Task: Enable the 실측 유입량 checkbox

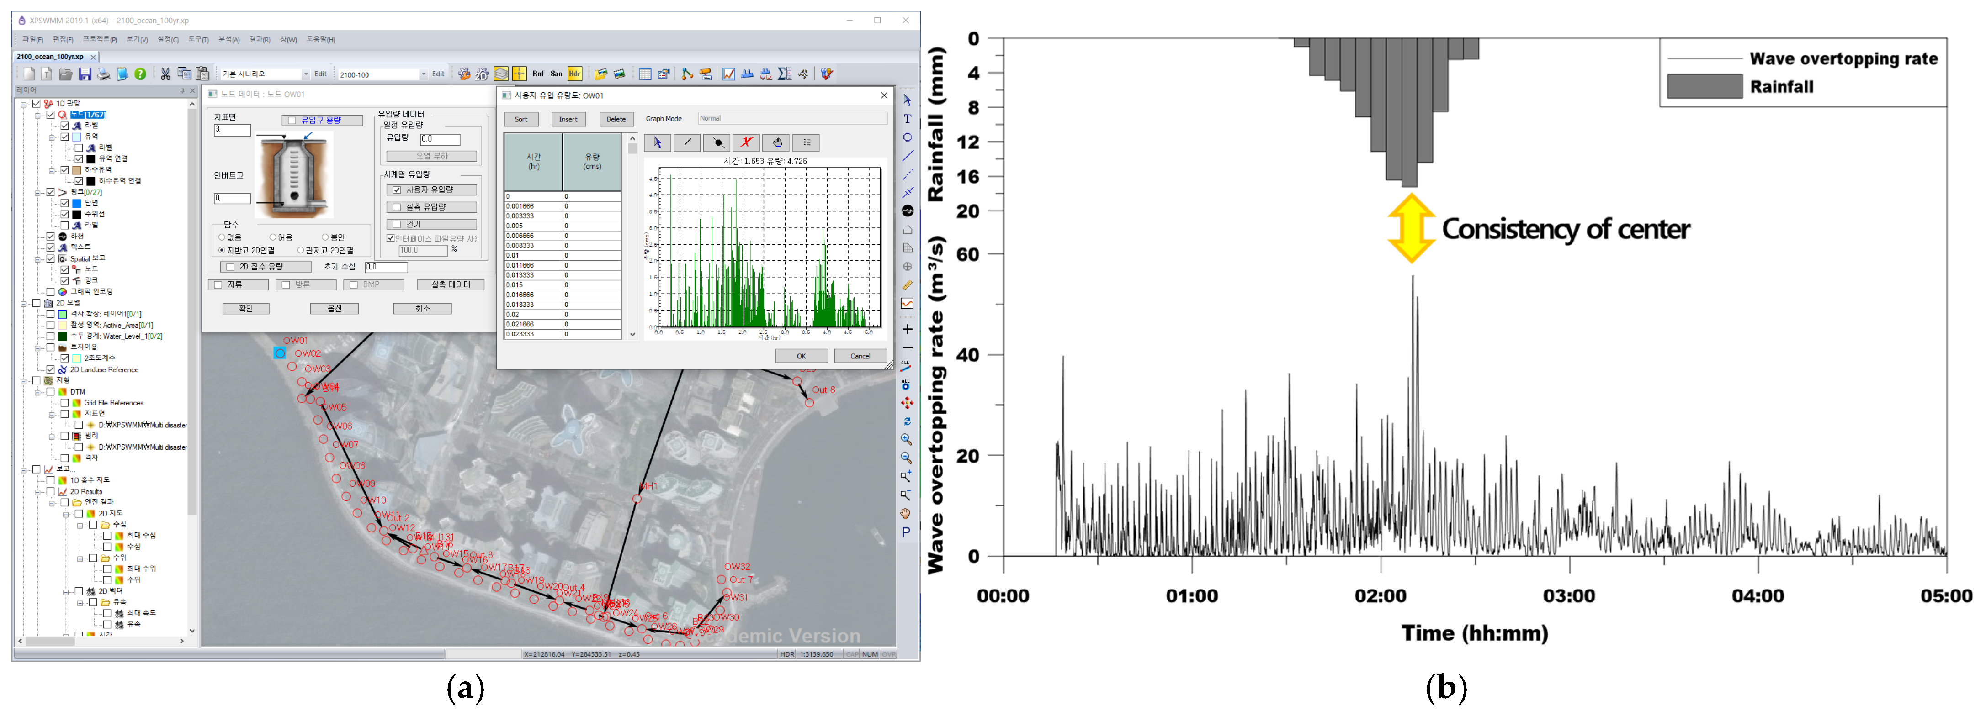Action: click(397, 206)
